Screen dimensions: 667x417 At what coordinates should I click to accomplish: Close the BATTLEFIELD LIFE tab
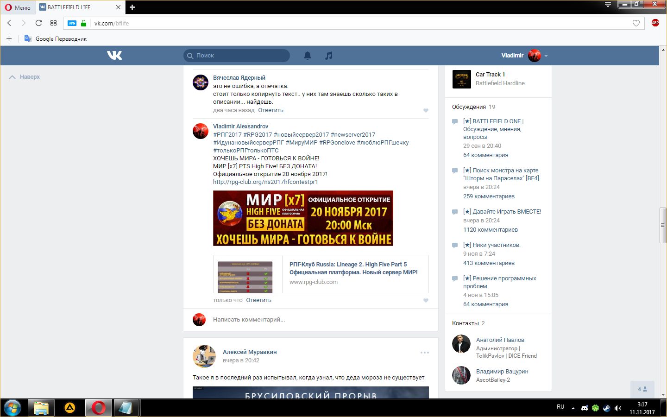(118, 7)
